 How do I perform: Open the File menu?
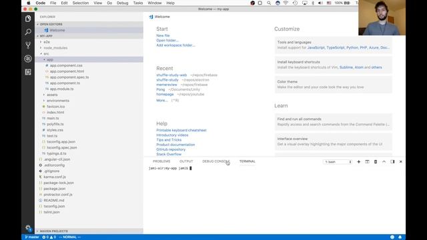pos(53,3)
